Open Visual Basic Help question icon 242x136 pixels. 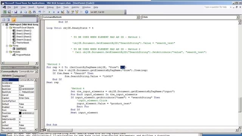pyautogui.click(x=87, y=12)
